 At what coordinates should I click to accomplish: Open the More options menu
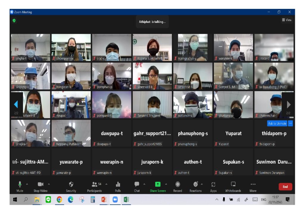pyautogui.click(x=253, y=184)
